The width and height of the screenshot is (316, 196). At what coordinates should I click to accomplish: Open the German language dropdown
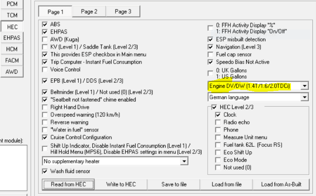(304, 97)
